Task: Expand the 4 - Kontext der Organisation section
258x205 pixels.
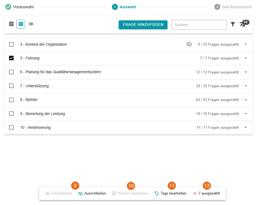Action: [246, 44]
